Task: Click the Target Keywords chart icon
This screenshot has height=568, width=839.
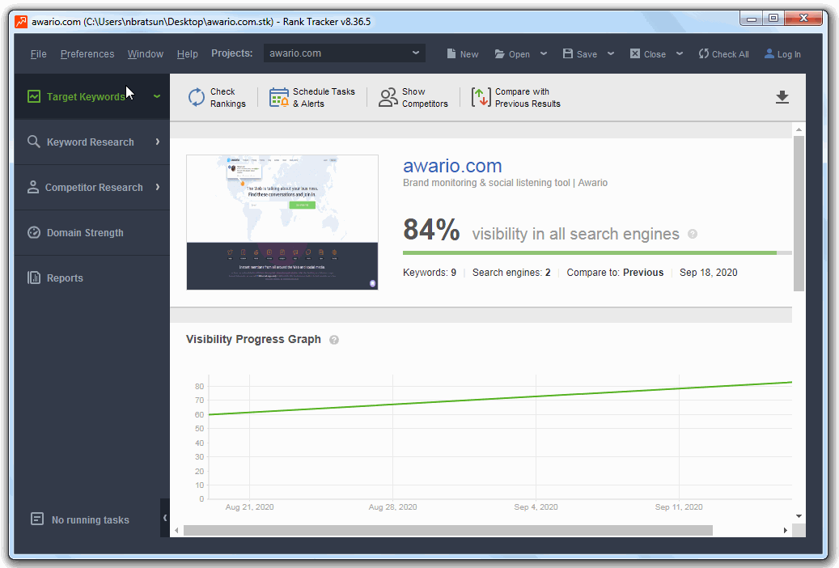Action: tap(34, 96)
